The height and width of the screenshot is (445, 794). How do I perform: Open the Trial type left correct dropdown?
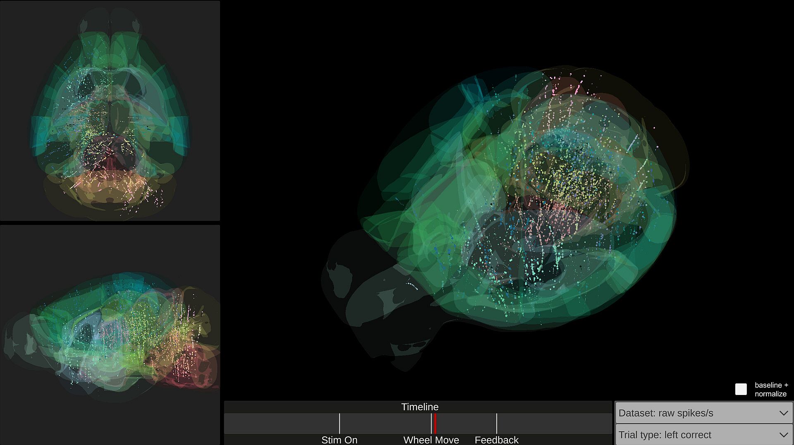click(703, 435)
